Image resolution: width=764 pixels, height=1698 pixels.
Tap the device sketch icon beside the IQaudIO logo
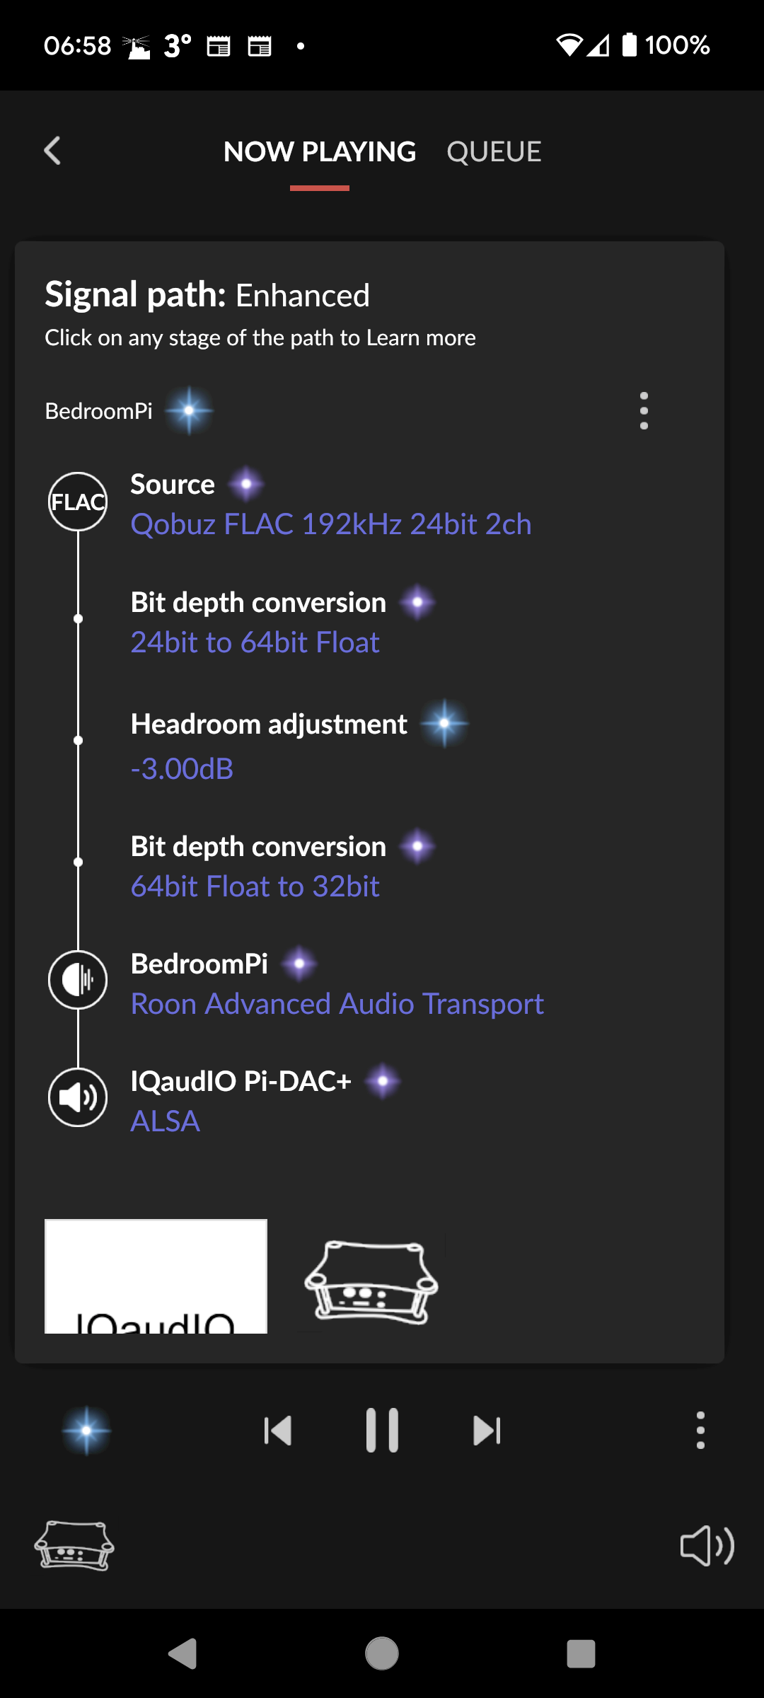(371, 1283)
